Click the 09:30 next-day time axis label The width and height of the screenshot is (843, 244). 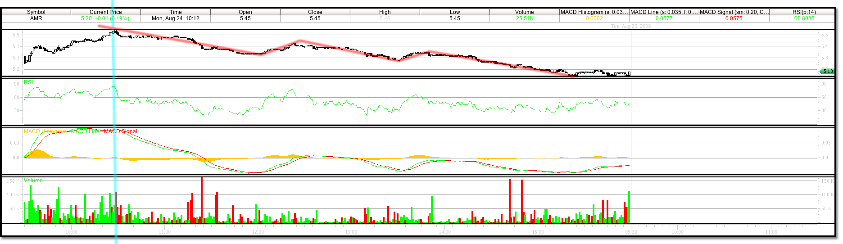631,232
